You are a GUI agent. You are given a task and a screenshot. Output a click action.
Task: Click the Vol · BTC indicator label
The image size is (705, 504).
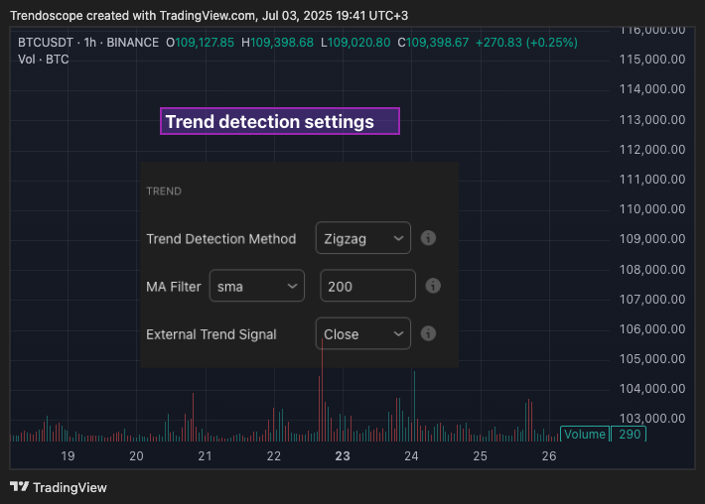(x=43, y=60)
